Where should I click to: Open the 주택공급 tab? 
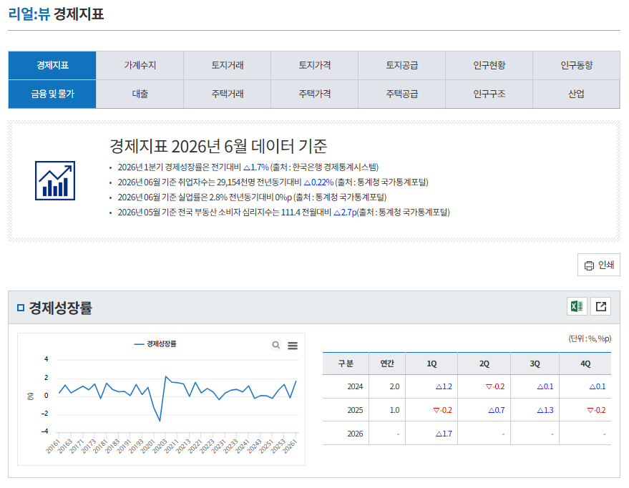pyautogui.click(x=402, y=94)
